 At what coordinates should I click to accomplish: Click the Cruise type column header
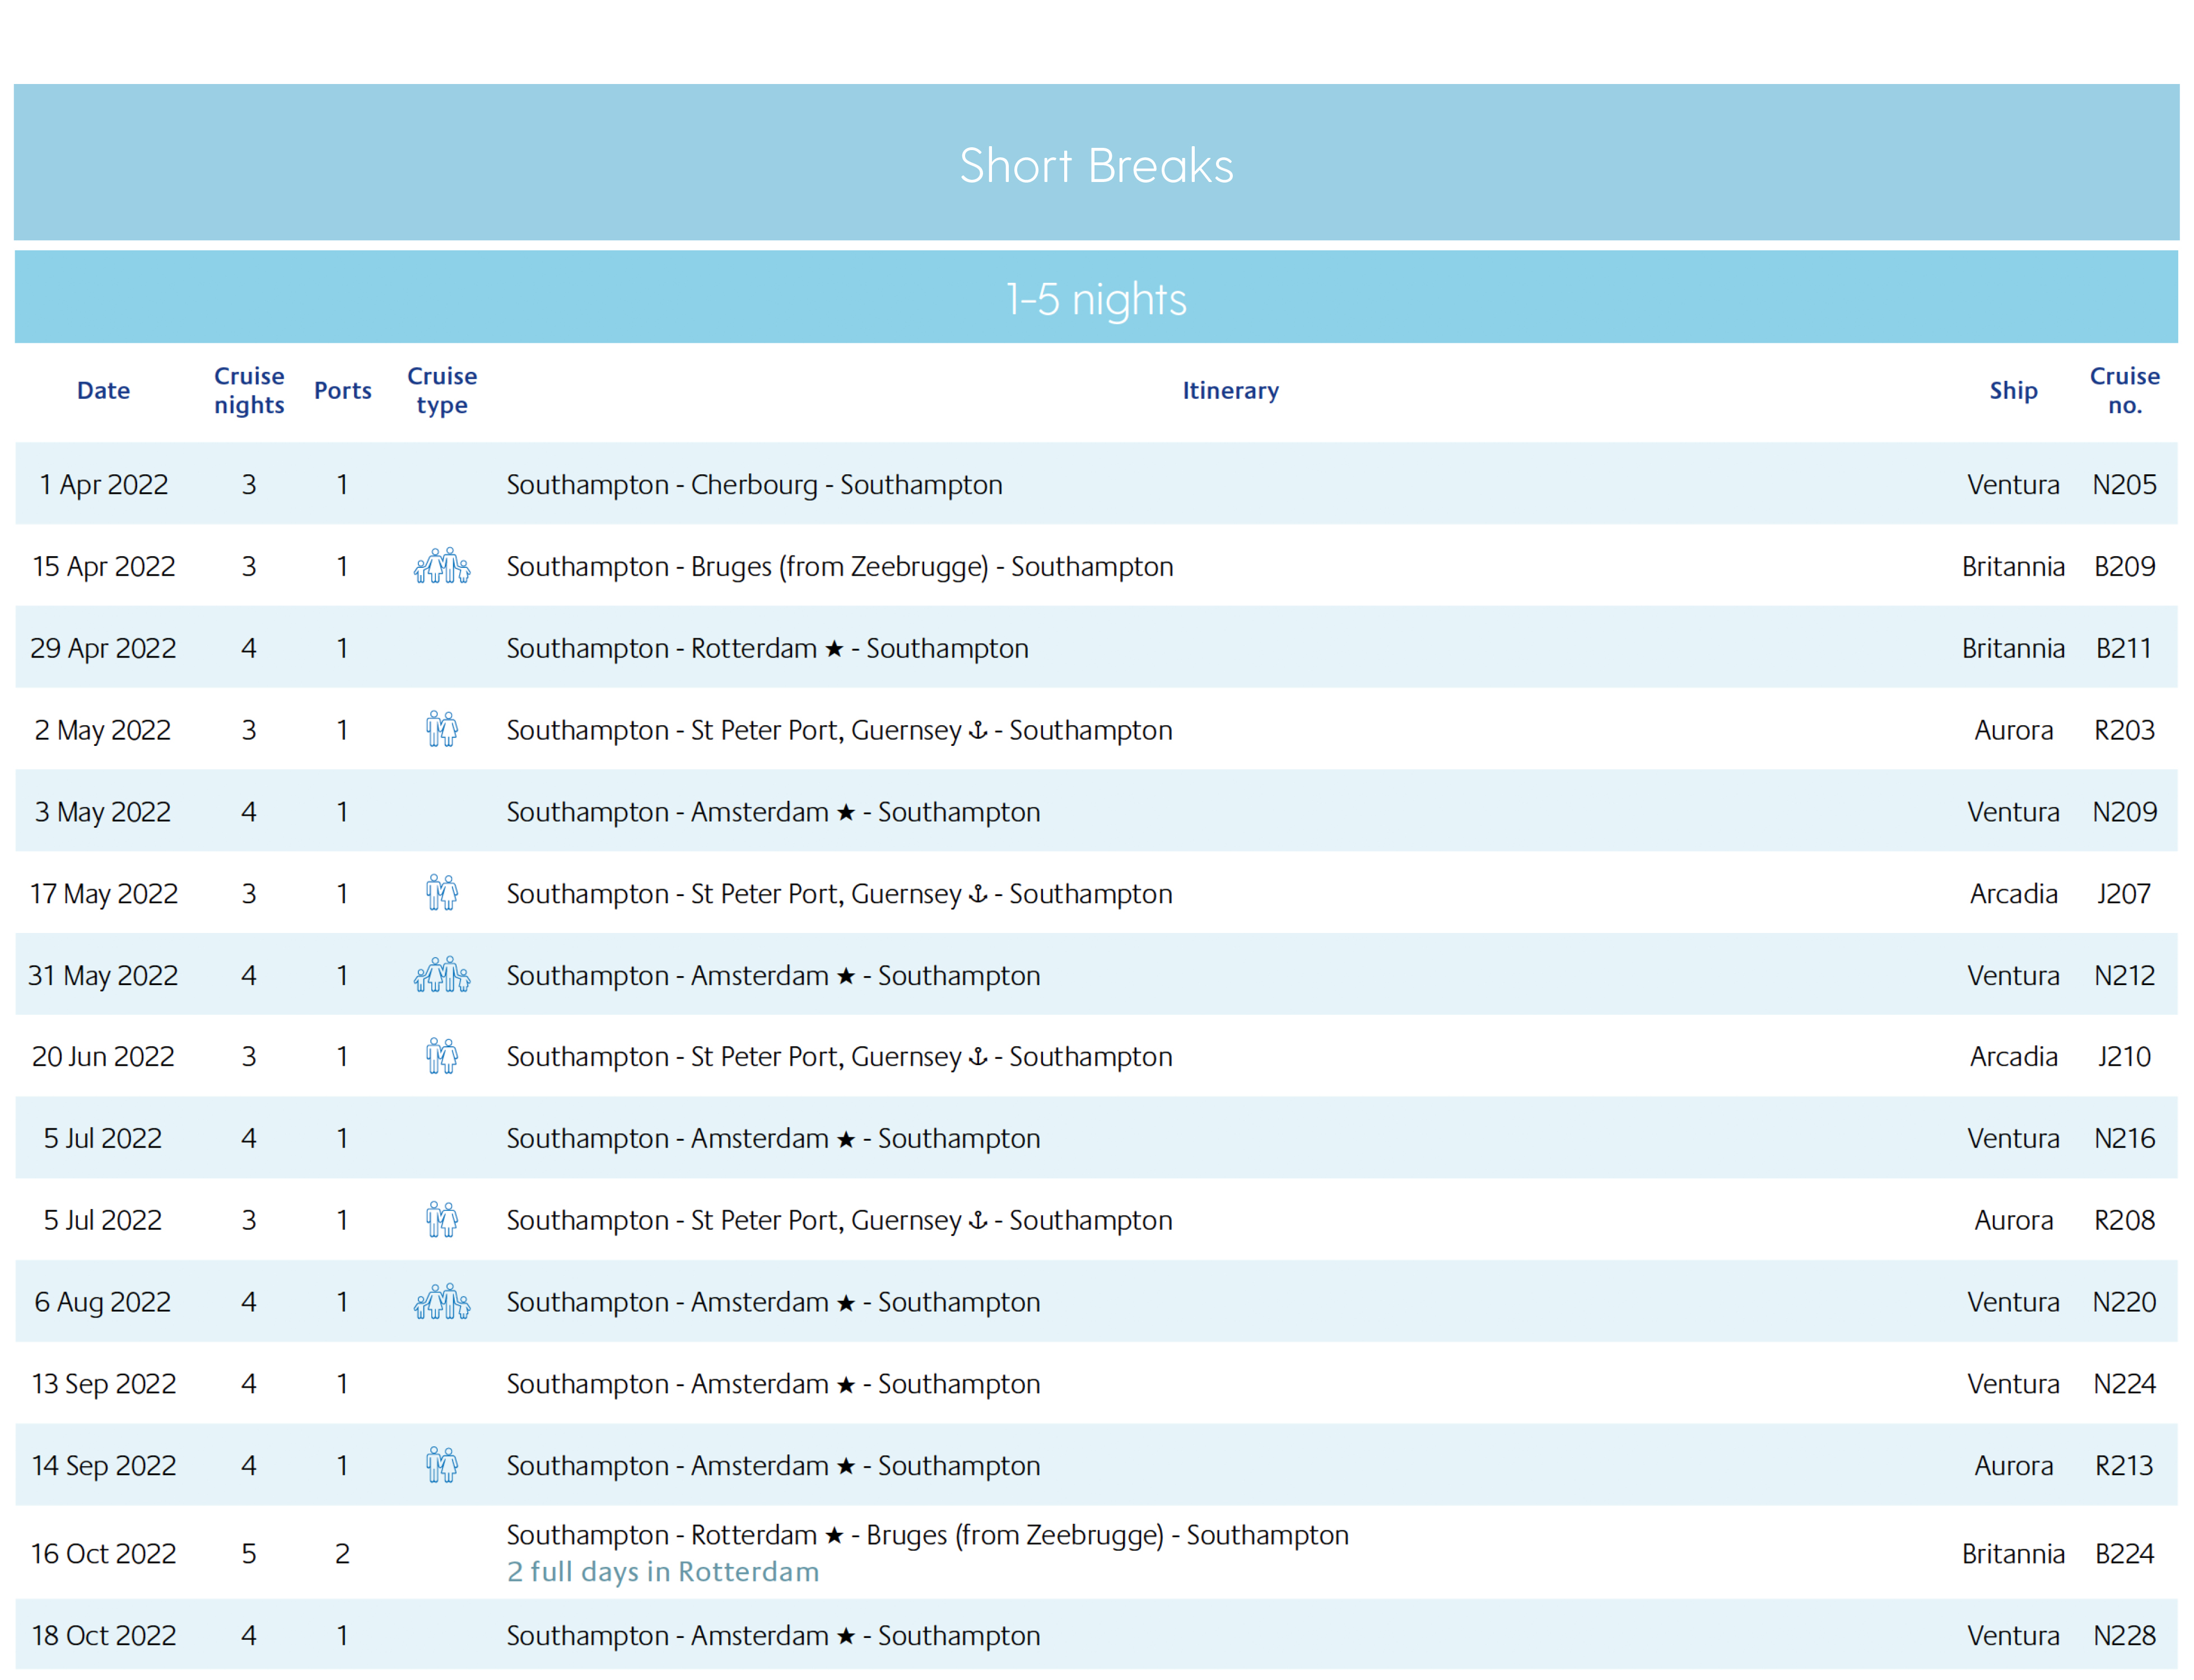[442, 390]
